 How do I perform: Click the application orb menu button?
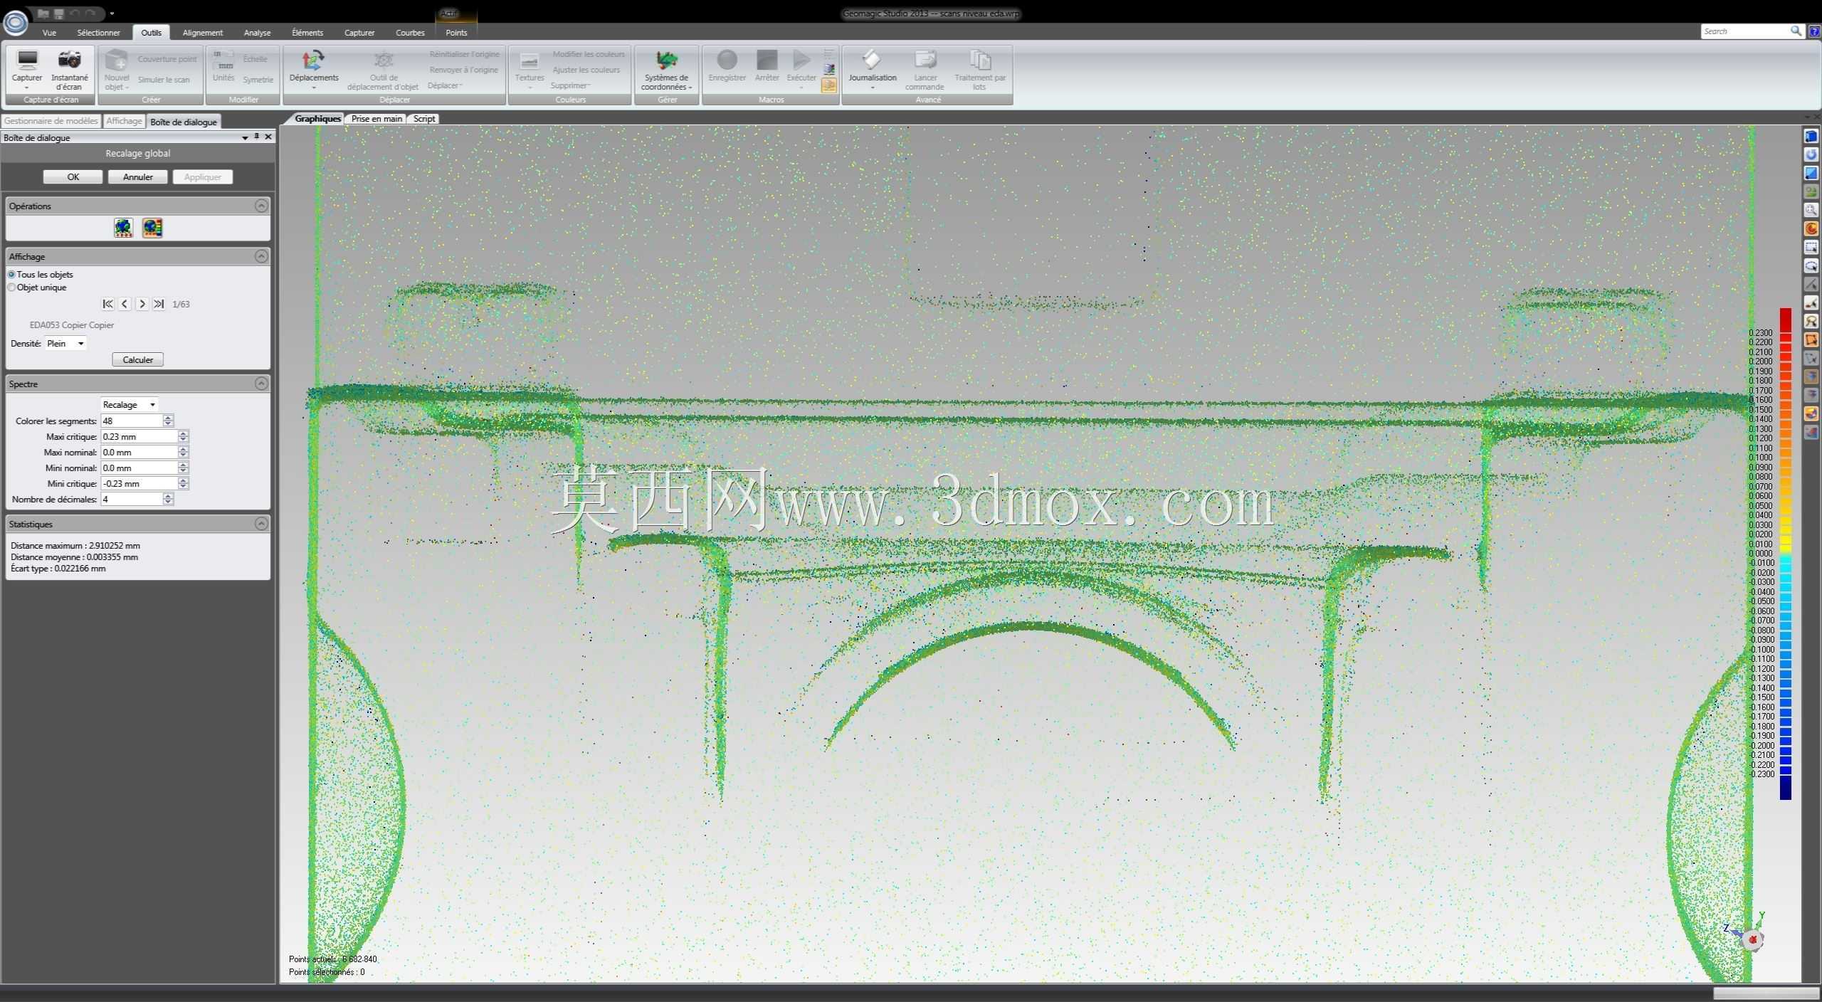pos(15,22)
